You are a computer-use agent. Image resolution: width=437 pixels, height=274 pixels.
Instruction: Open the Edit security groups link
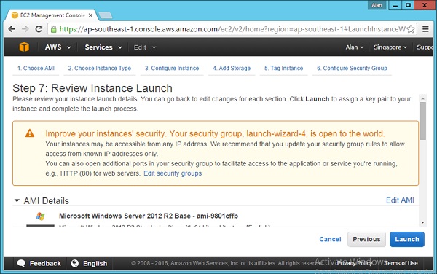click(173, 173)
